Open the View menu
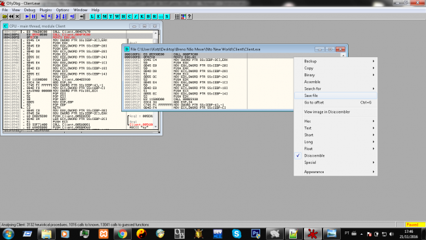Screen dimensions: 426x240 click(16, 10)
